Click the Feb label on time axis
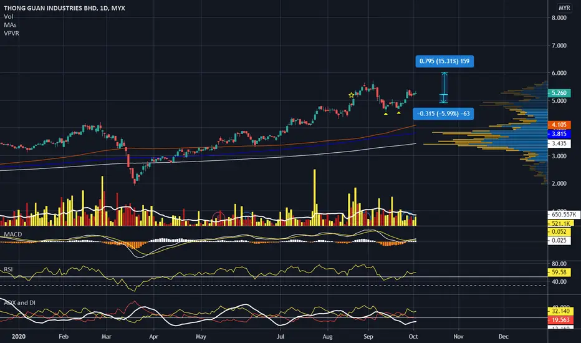Image resolution: width=581 pixels, height=343 pixels. (64, 336)
